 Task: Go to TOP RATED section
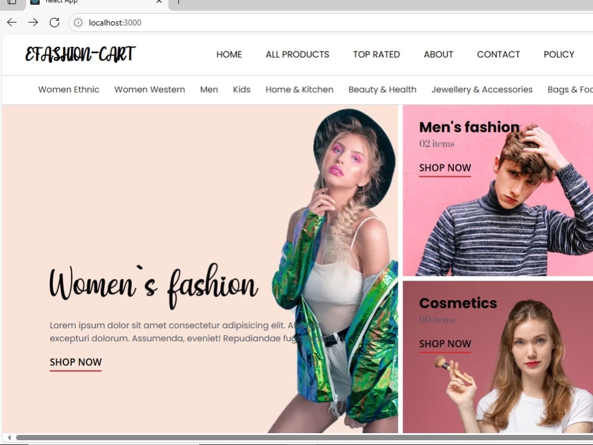377,55
